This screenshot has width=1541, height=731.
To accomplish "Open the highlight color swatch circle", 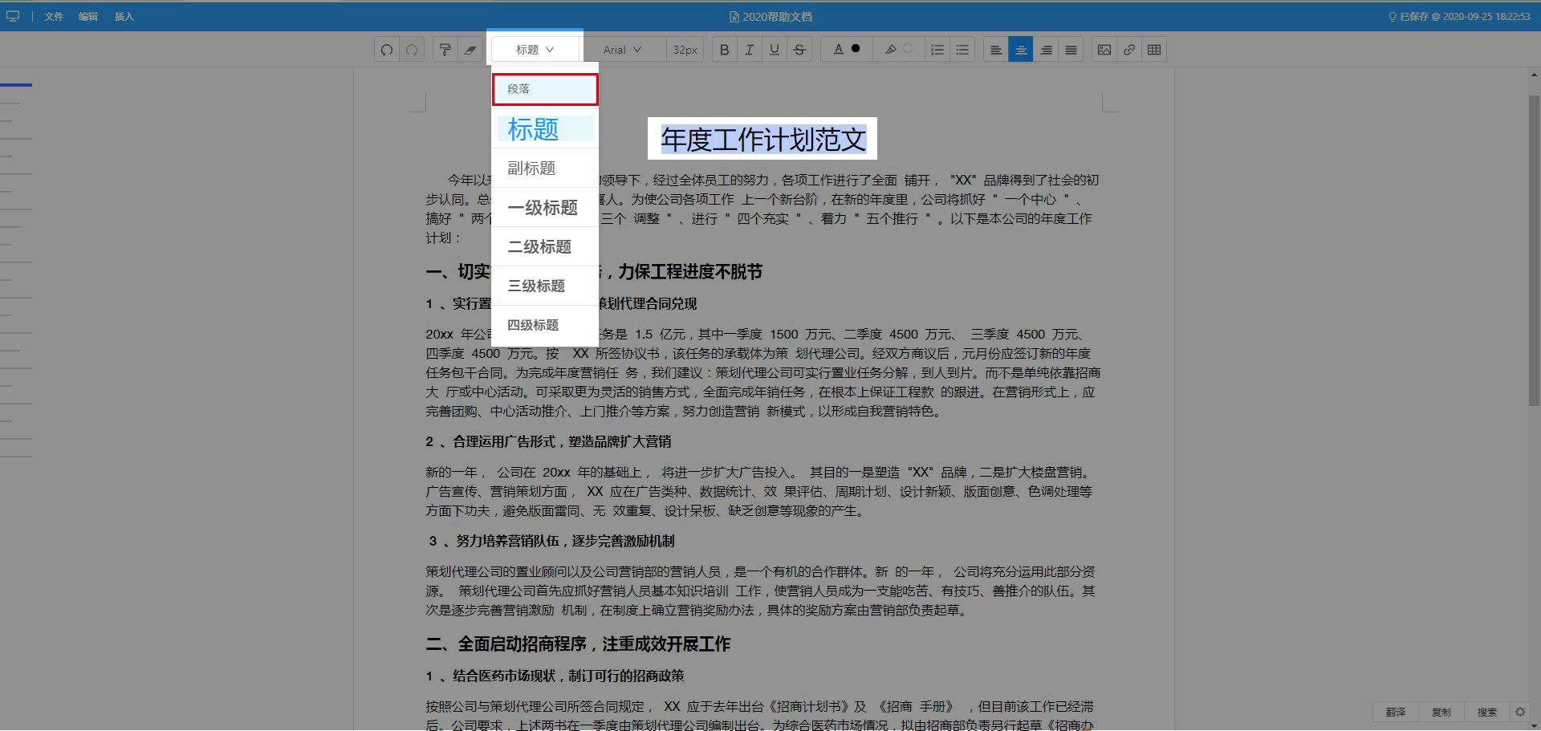I will point(908,49).
